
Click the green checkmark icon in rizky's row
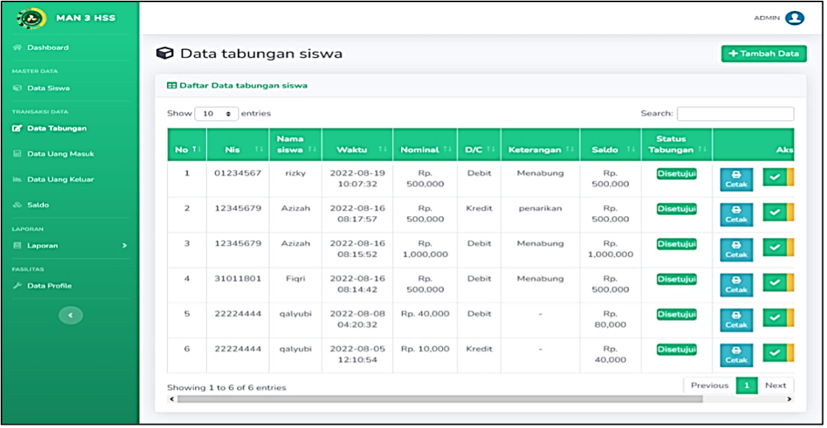(774, 177)
